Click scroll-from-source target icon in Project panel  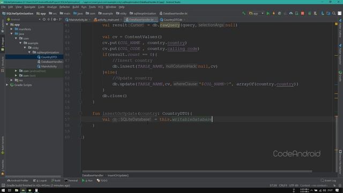pos(44,19)
